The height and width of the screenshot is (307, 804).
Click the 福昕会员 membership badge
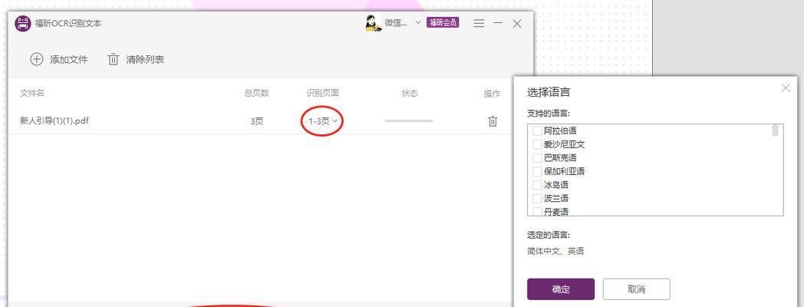[x=443, y=22]
